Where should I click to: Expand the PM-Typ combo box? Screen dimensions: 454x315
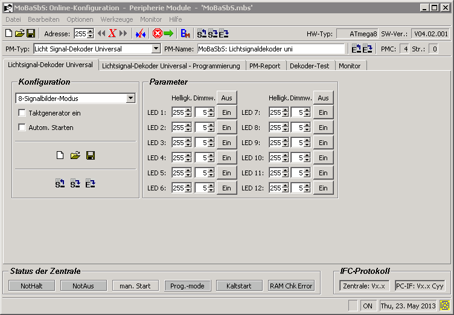[x=156, y=49]
